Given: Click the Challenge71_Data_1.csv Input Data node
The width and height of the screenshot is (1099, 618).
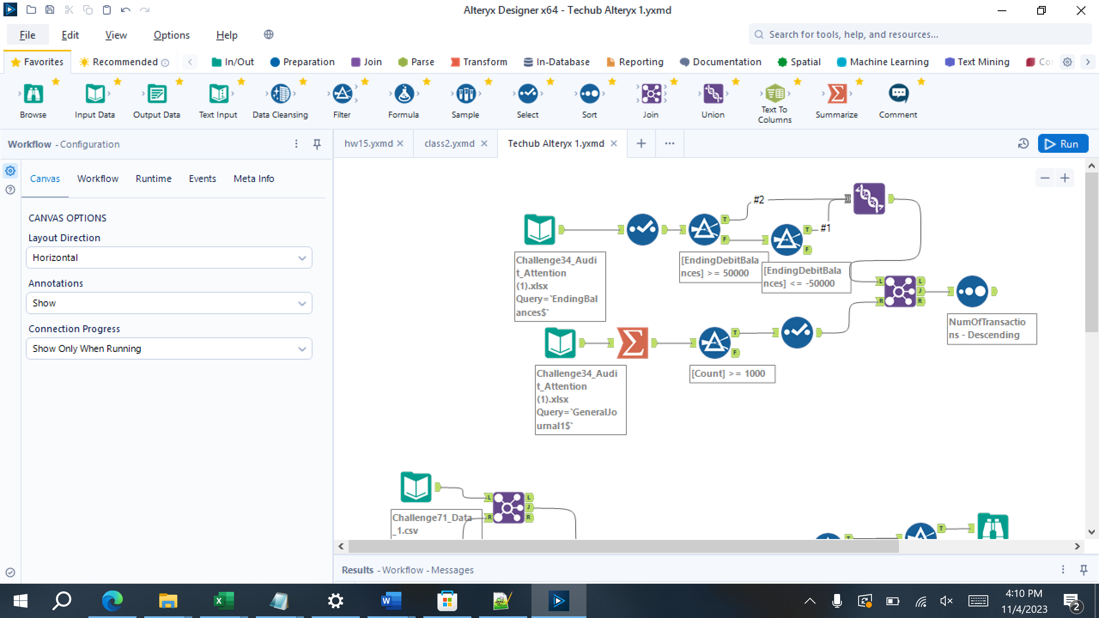Looking at the screenshot, I should pos(416,487).
